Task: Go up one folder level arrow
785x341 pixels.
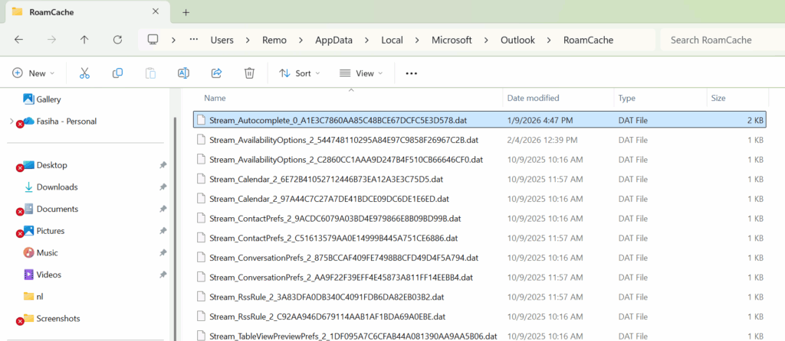Action: 84,40
